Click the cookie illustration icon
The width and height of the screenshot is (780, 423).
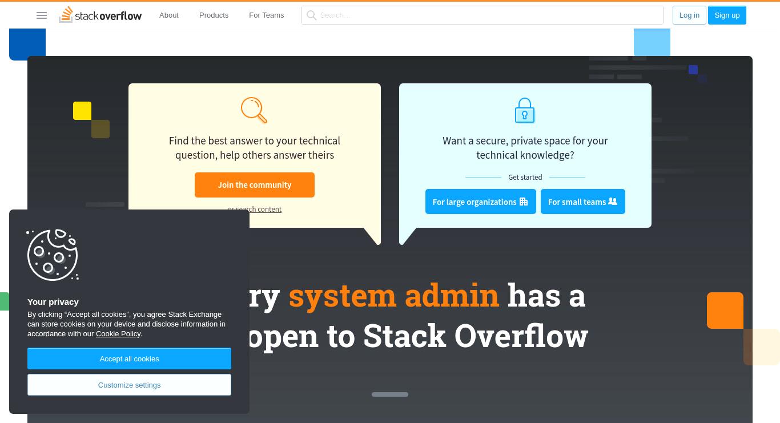53,255
